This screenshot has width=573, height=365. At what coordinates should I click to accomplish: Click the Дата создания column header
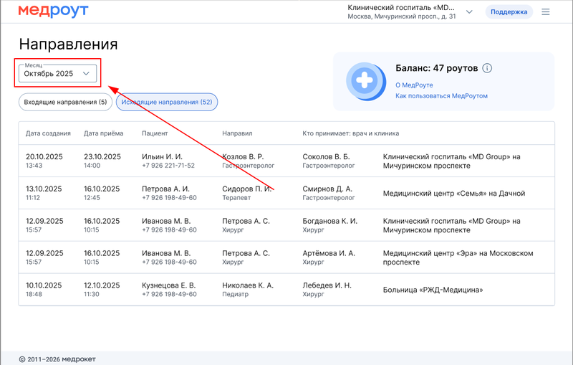click(48, 133)
